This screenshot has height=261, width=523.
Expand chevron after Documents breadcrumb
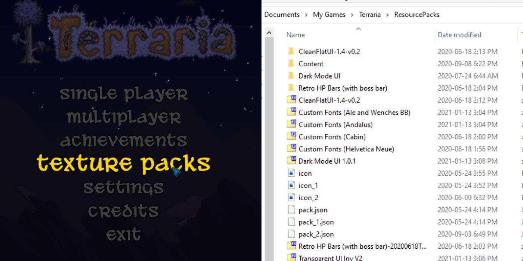pyautogui.click(x=306, y=15)
